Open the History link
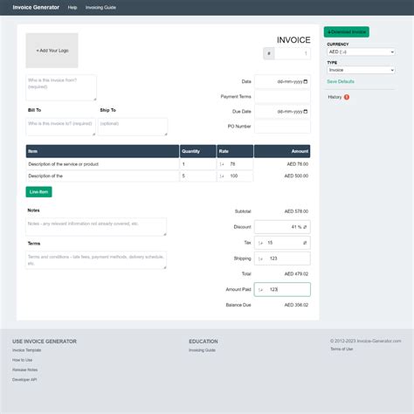Screen dimensions: 414x414 (335, 97)
